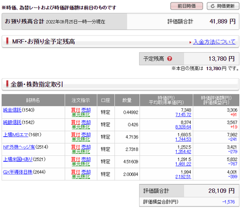Click 売却 for 純銀信託
Viewport: 241px width, 209px height.
tap(86, 122)
